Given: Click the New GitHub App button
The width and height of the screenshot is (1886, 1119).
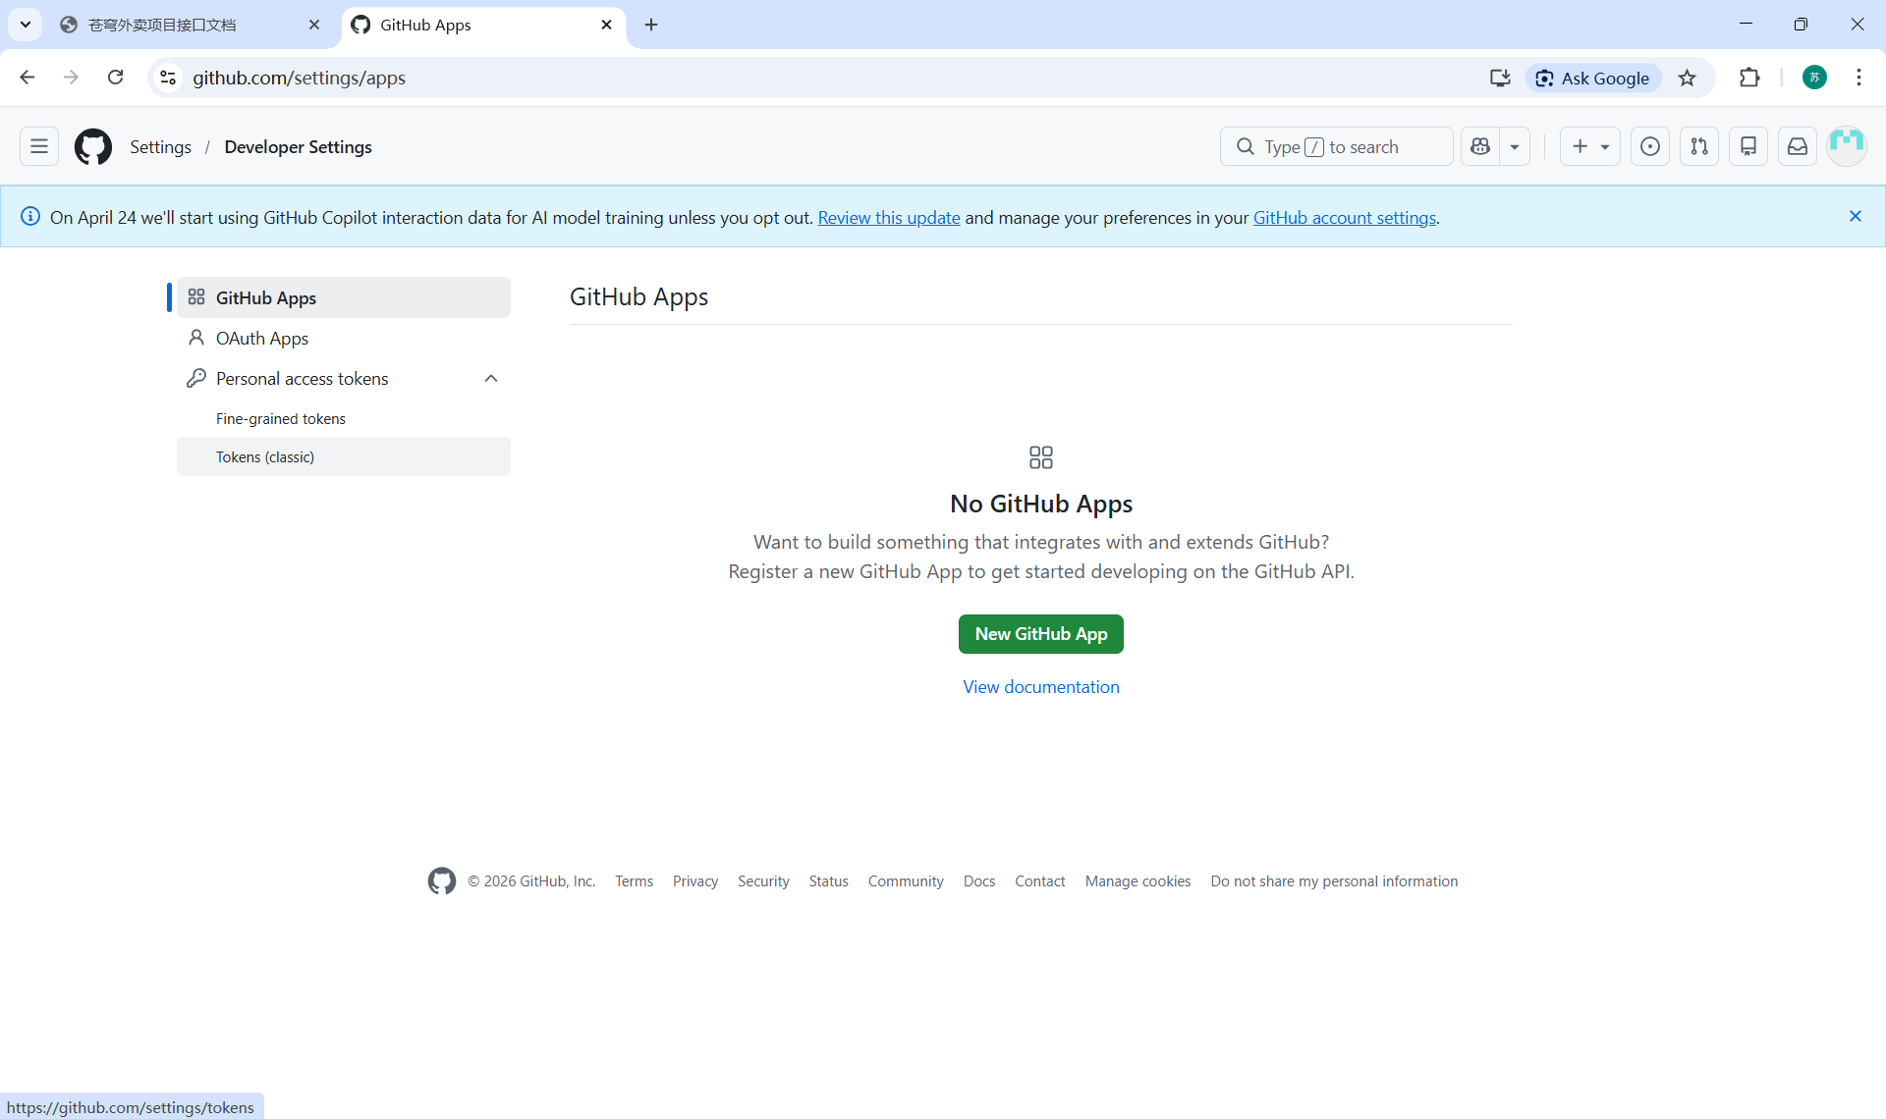Looking at the screenshot, I should pos(1040,634).
